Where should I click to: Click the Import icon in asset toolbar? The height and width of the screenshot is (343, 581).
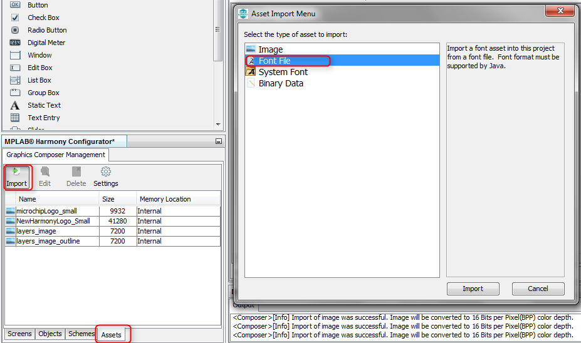coord(16,171)
